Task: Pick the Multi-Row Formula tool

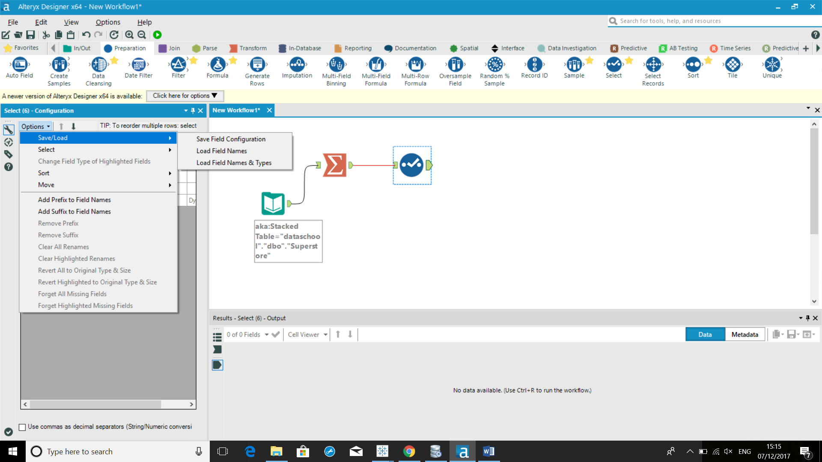Action: (x=415, y=65)
